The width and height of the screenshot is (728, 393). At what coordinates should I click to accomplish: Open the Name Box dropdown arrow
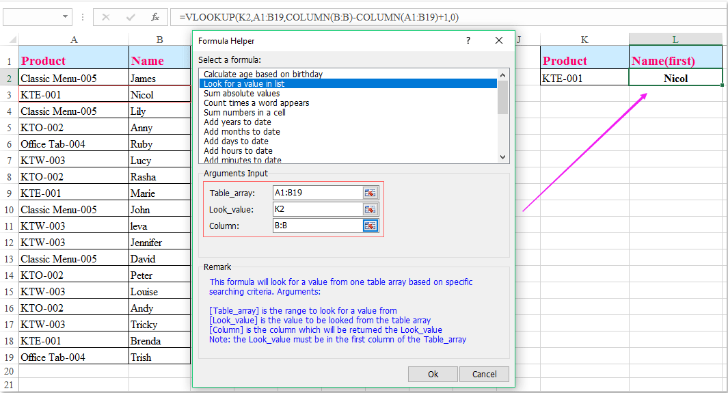pyautogui.click(x=65, y=17)
